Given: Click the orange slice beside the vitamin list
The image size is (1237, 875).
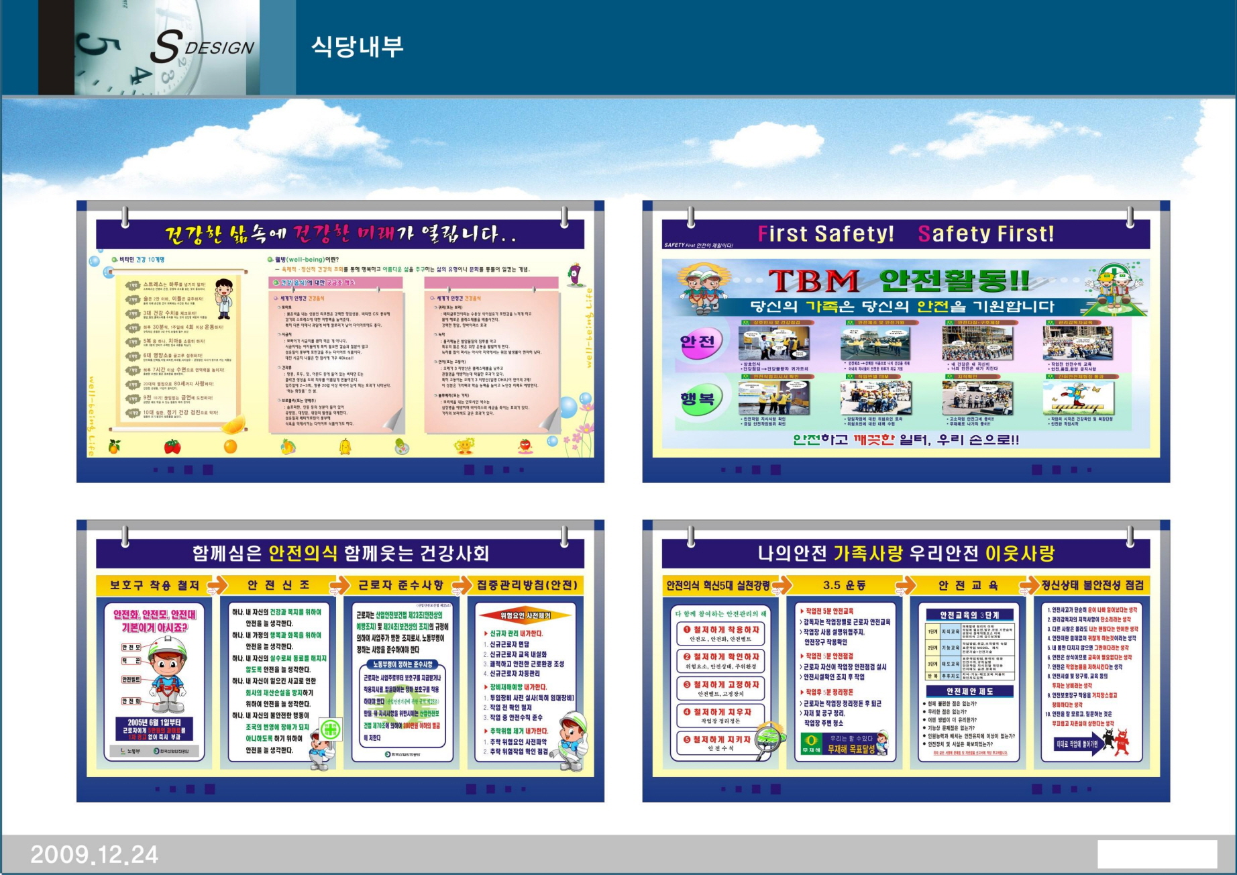Looking at the screenshot, I should point(233,425).
